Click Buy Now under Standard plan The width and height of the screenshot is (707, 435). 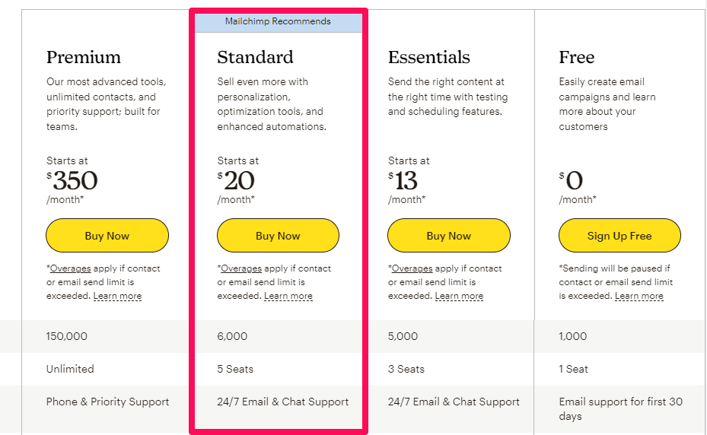[278, 235]
